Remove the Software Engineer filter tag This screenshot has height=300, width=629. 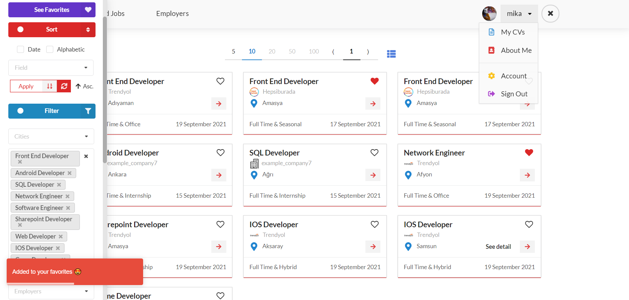[x=68, y=208]
